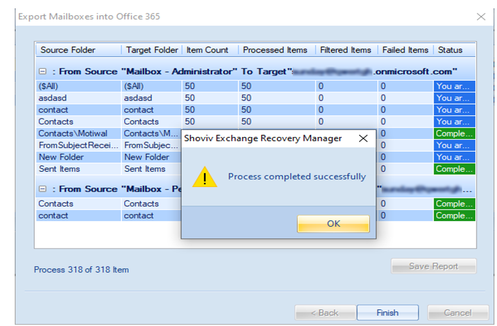
Task: Select the New Folder source folder cell
Action: (x=79, y=158)
